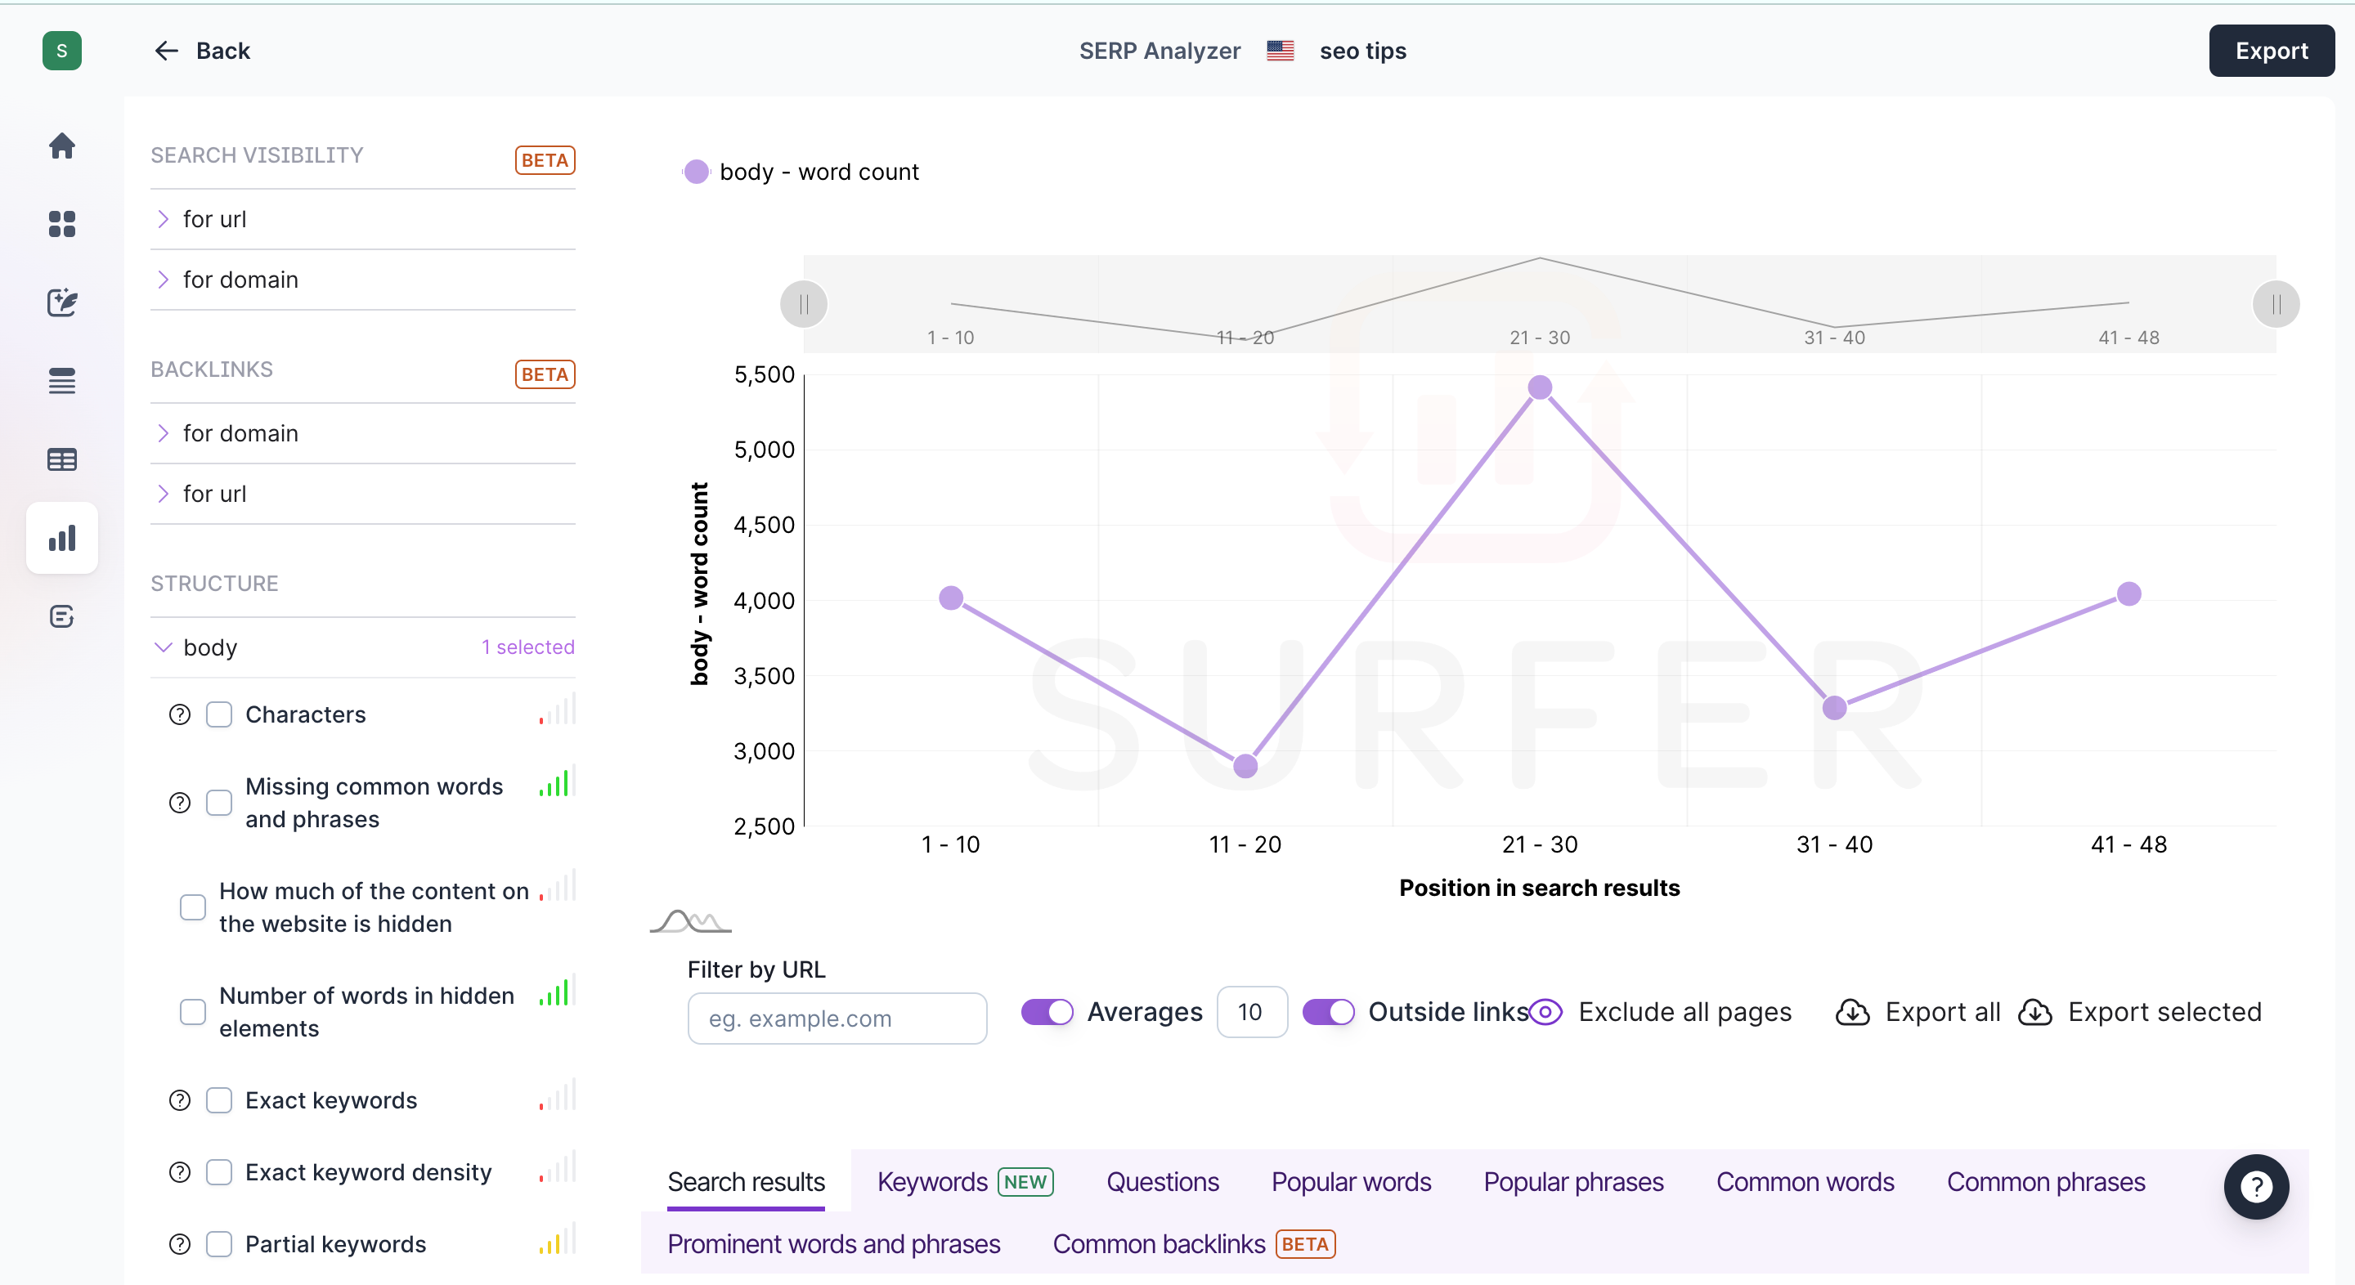Click signal bars beside Exact keyword density

tap(557, 1167)
